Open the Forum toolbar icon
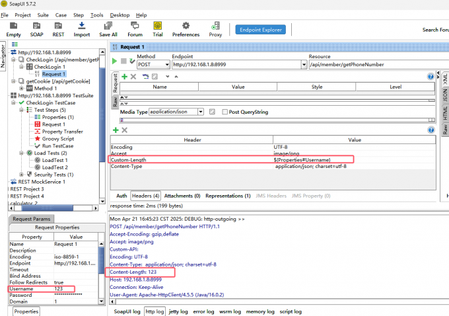449x316 pixels. pyautogui.click(x=135, y=29)
